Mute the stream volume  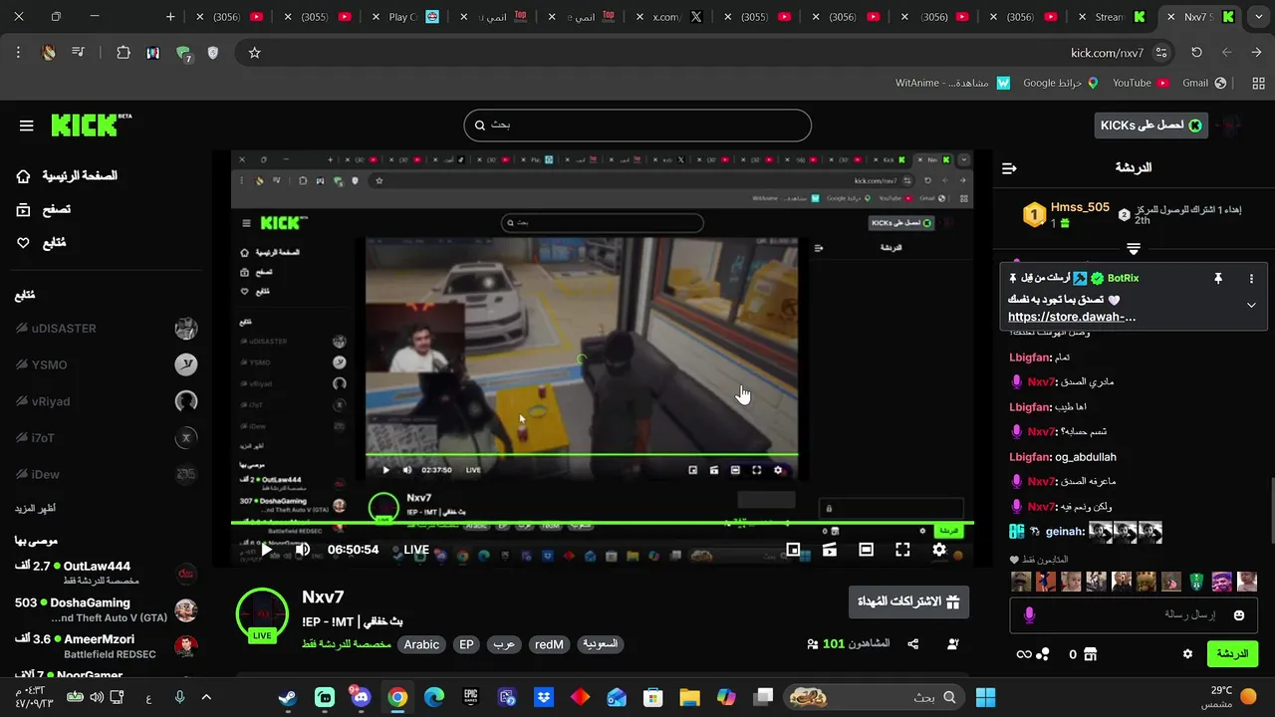click(303, 550)
